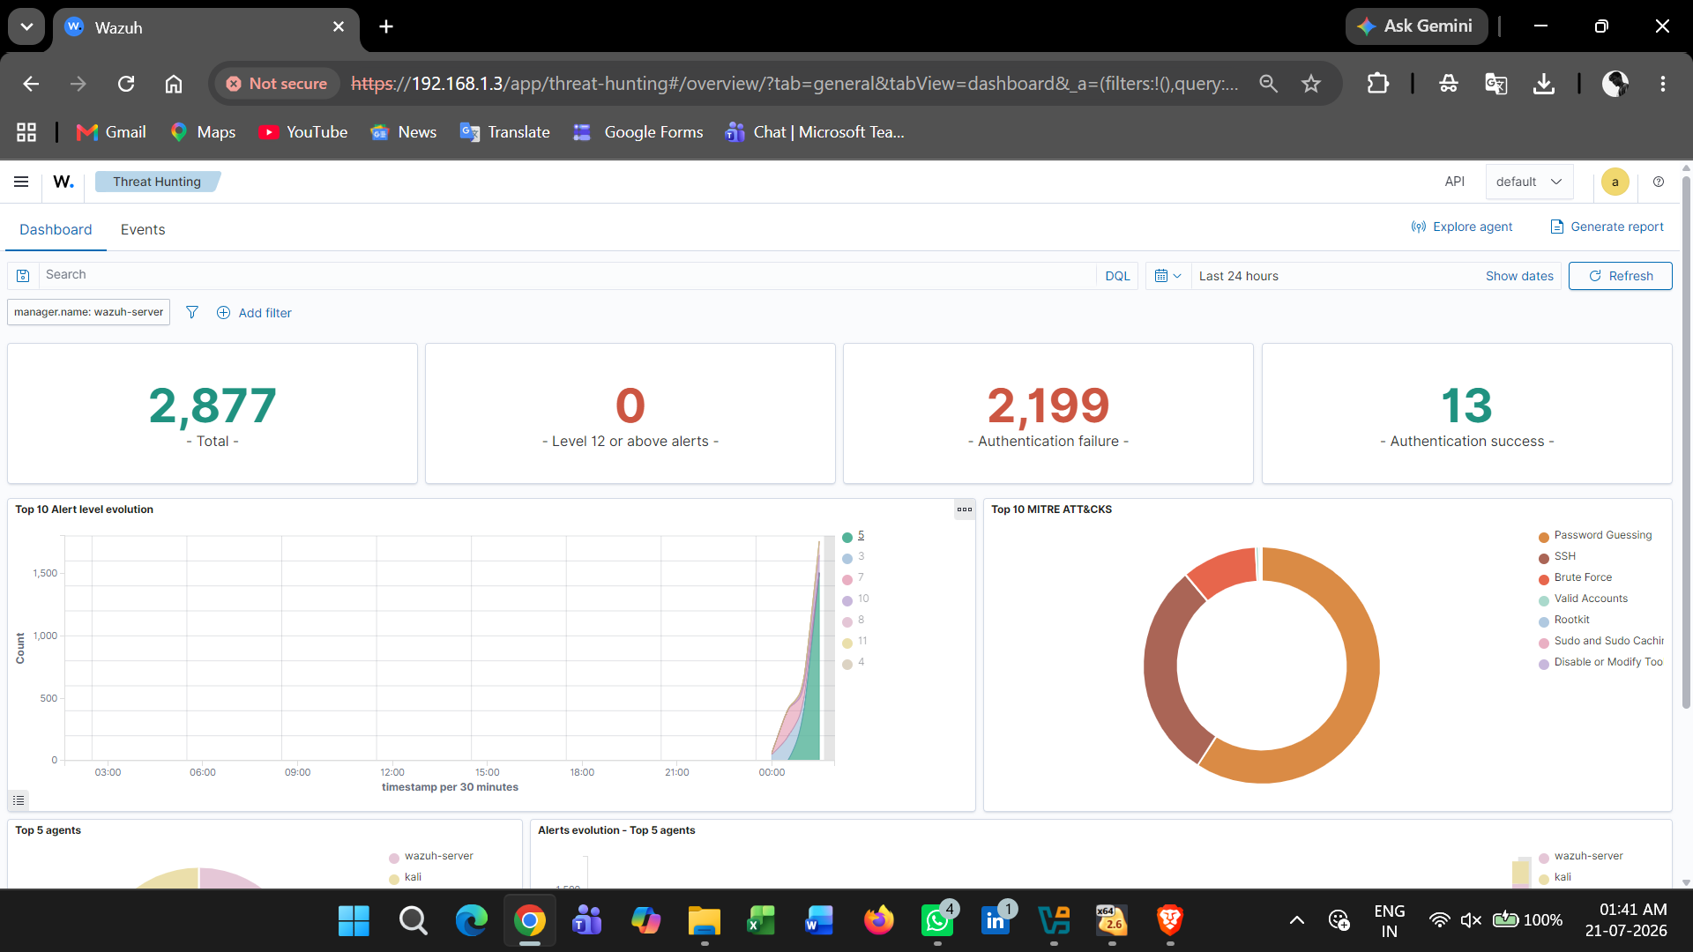Toggle the legend icon under Alert level chart

coord(19,800)
